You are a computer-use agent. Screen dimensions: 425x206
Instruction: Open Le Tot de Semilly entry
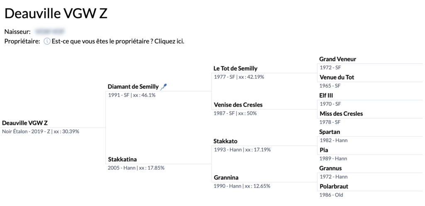236,68
